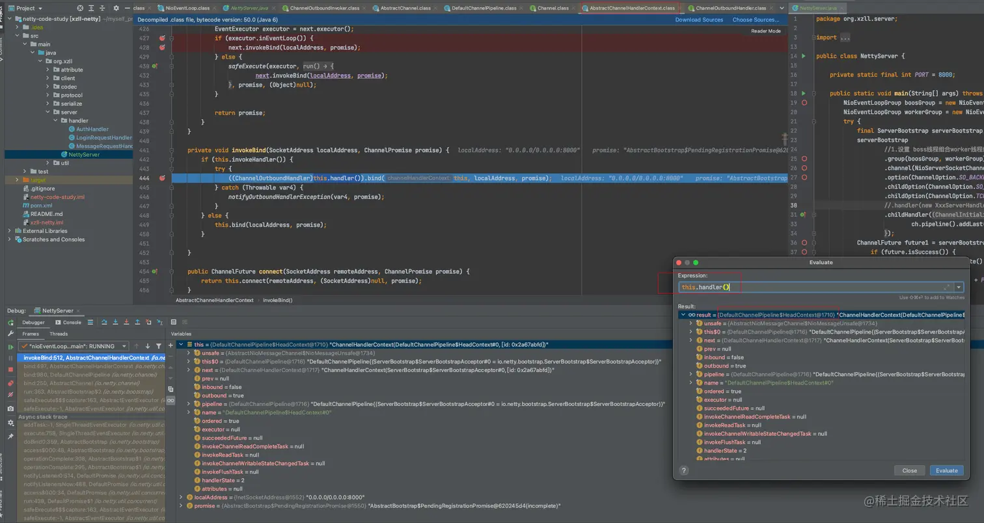The height and width of the screenshot is (523, 984).
Task: Select the AuthHandler class in project tree
Action: point(92,129)
